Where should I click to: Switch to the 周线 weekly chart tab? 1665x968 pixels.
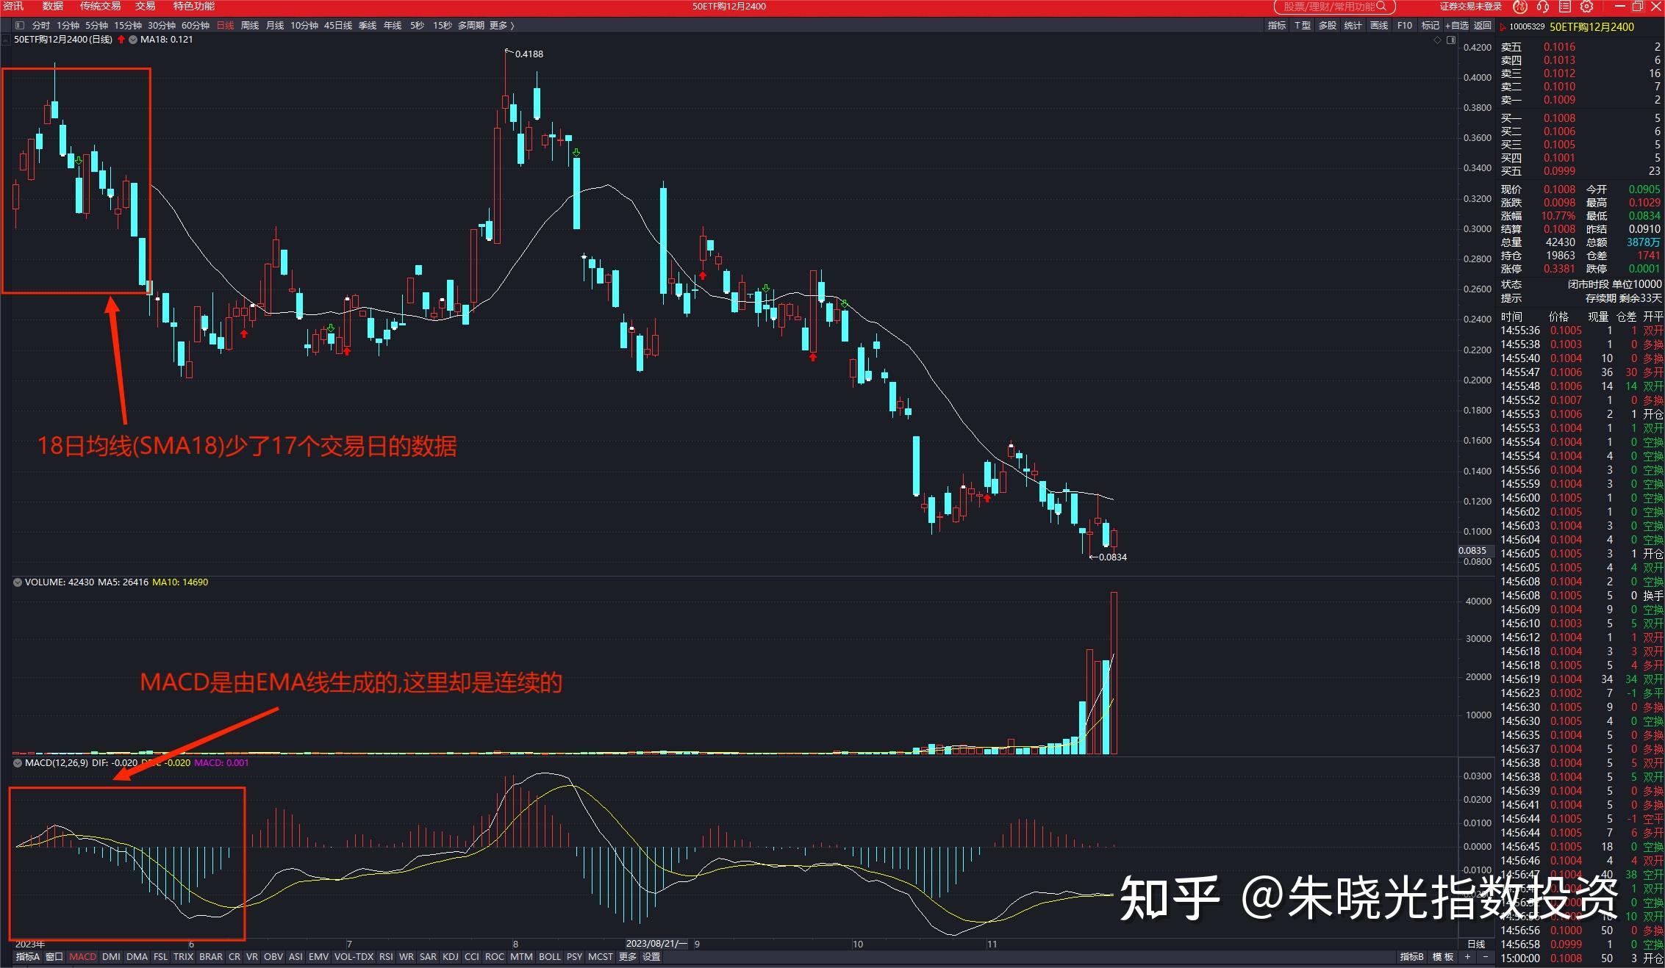[x=248, y=24]
